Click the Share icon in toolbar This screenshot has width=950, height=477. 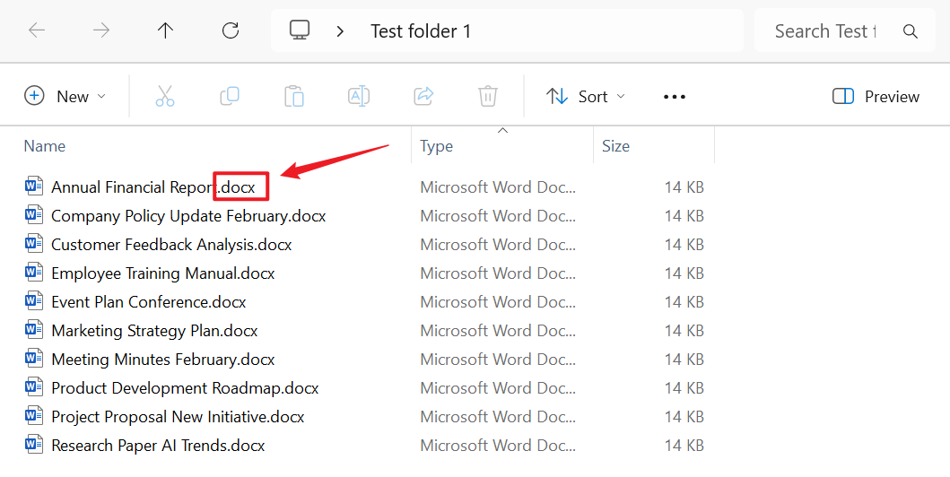423,96
